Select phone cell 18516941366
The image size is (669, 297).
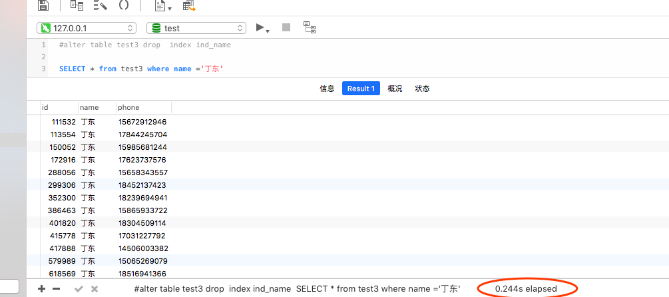tap(142, 274)
